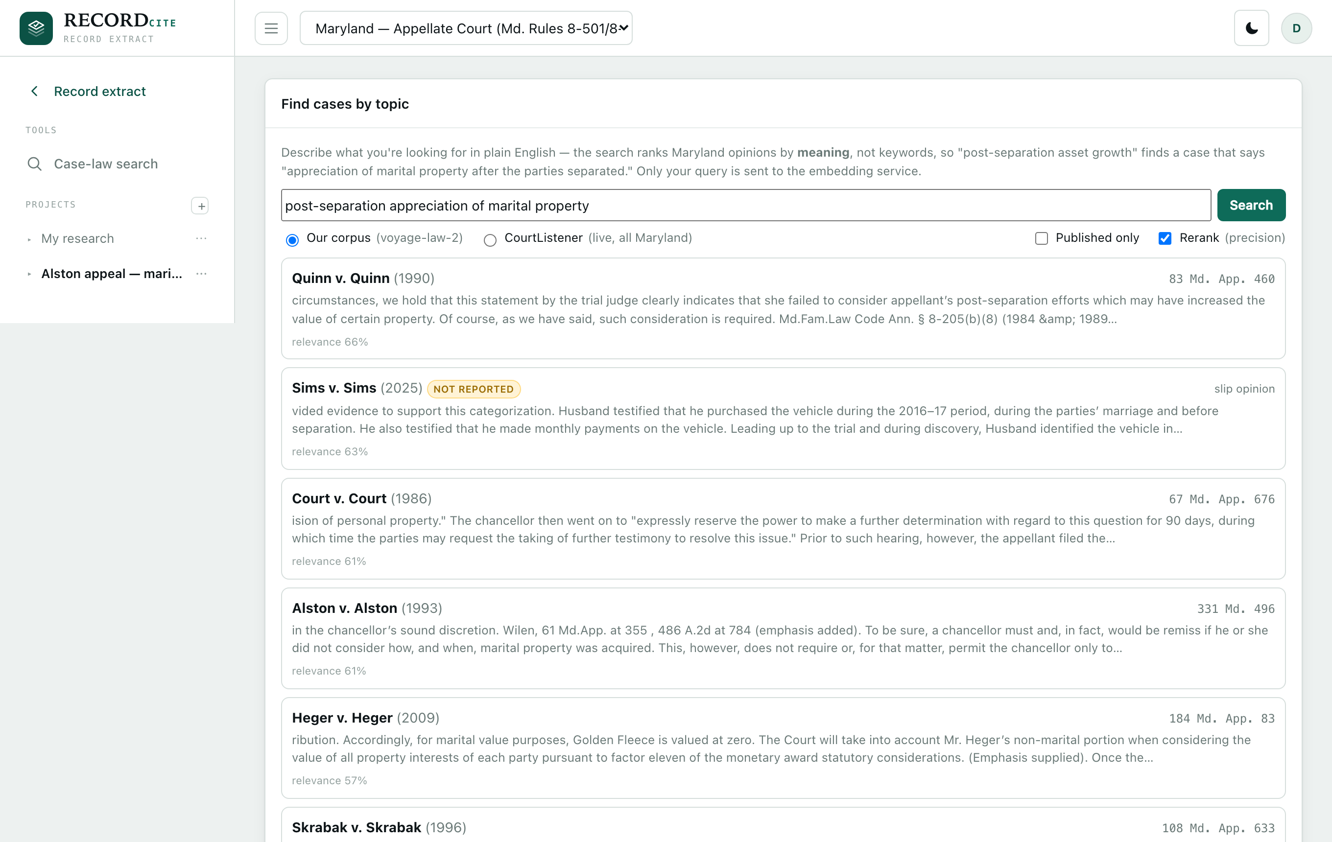The width and height of the screenshot is (1332, 842).
Task: Click the green Search button
Action: coord(1251,205)
